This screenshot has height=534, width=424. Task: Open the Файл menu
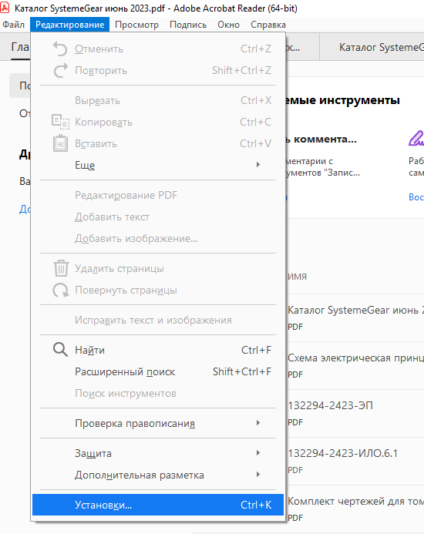tap(14, 25)
